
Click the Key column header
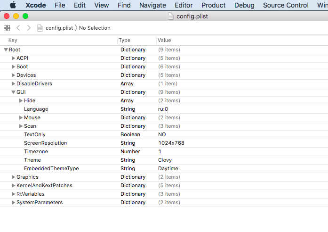13,40
